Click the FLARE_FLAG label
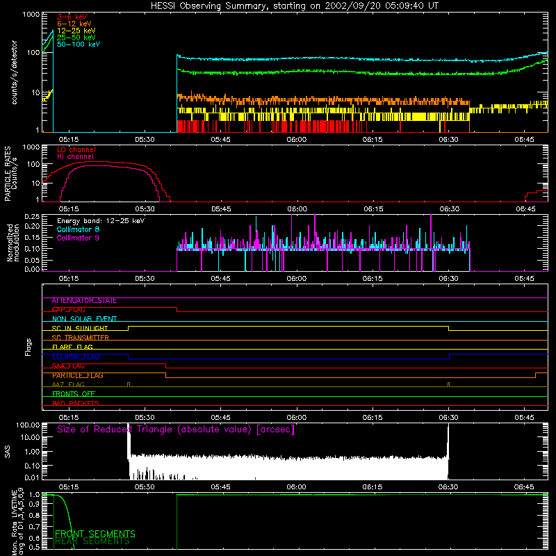 pyautogui.click(x=72, y=347)
